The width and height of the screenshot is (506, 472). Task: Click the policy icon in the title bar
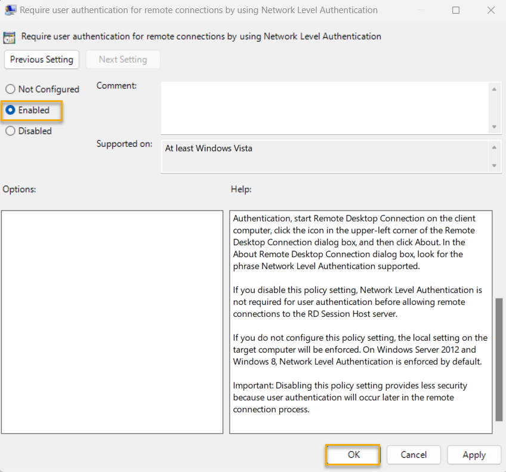tap(10, 10)
